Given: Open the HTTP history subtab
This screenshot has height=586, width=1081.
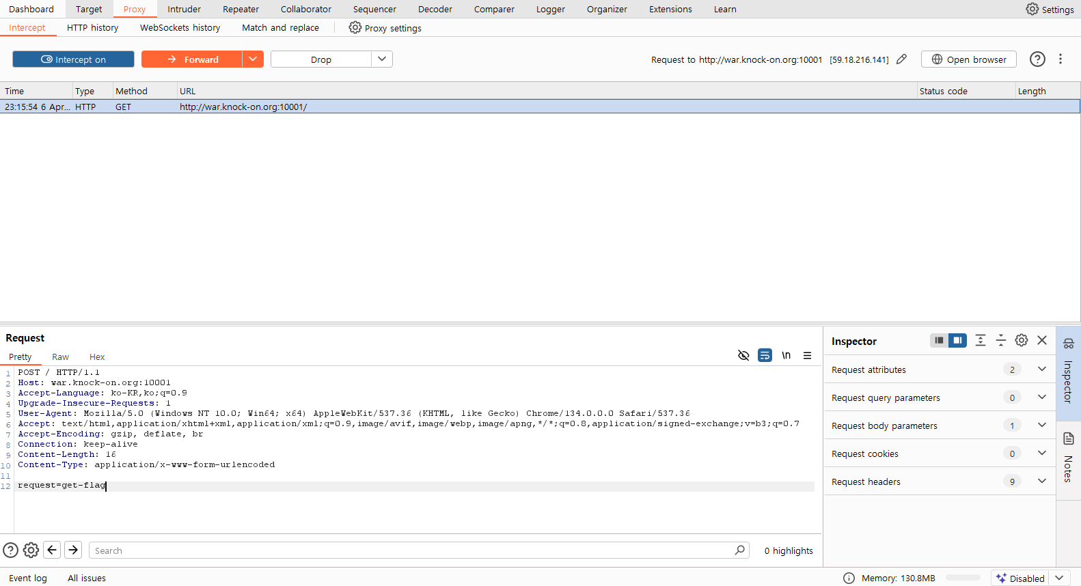Looking at the screenshot, I should [92, 27].
